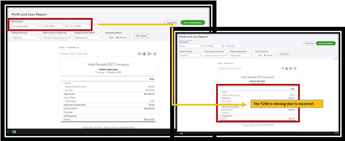Click Run report in the year-to-date report
This screenshot has width=345, height=141.
tap(142, 36)
